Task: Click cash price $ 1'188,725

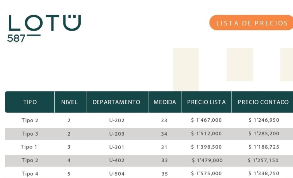Action: pos(264,147)
